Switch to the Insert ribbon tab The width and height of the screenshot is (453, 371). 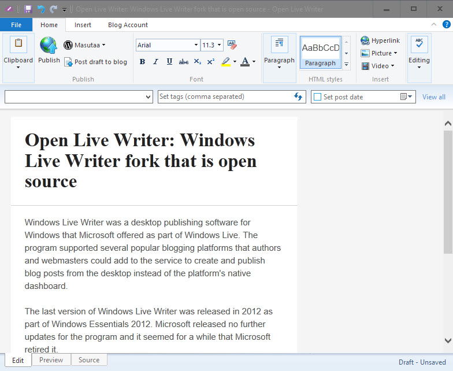click(83, 25)
